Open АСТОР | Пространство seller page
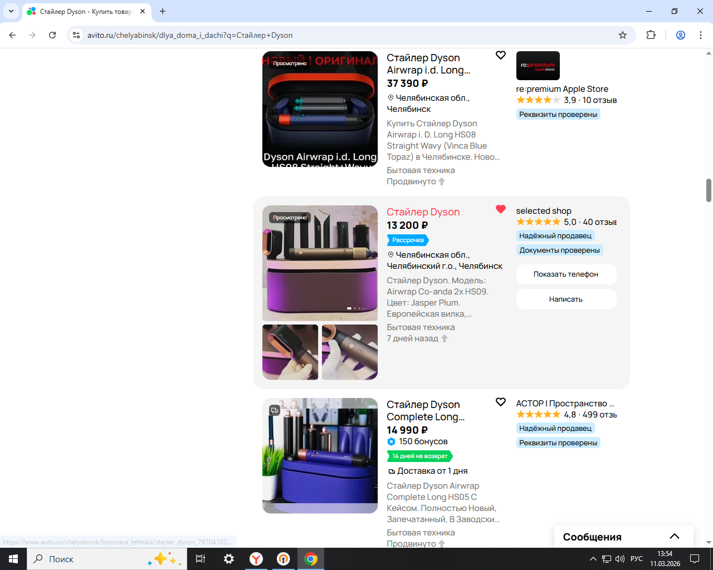The height and width of the screenshot is (570, 713). coord(565,404)
